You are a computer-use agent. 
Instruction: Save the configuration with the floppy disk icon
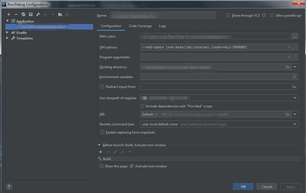click(x=31, y=14)
